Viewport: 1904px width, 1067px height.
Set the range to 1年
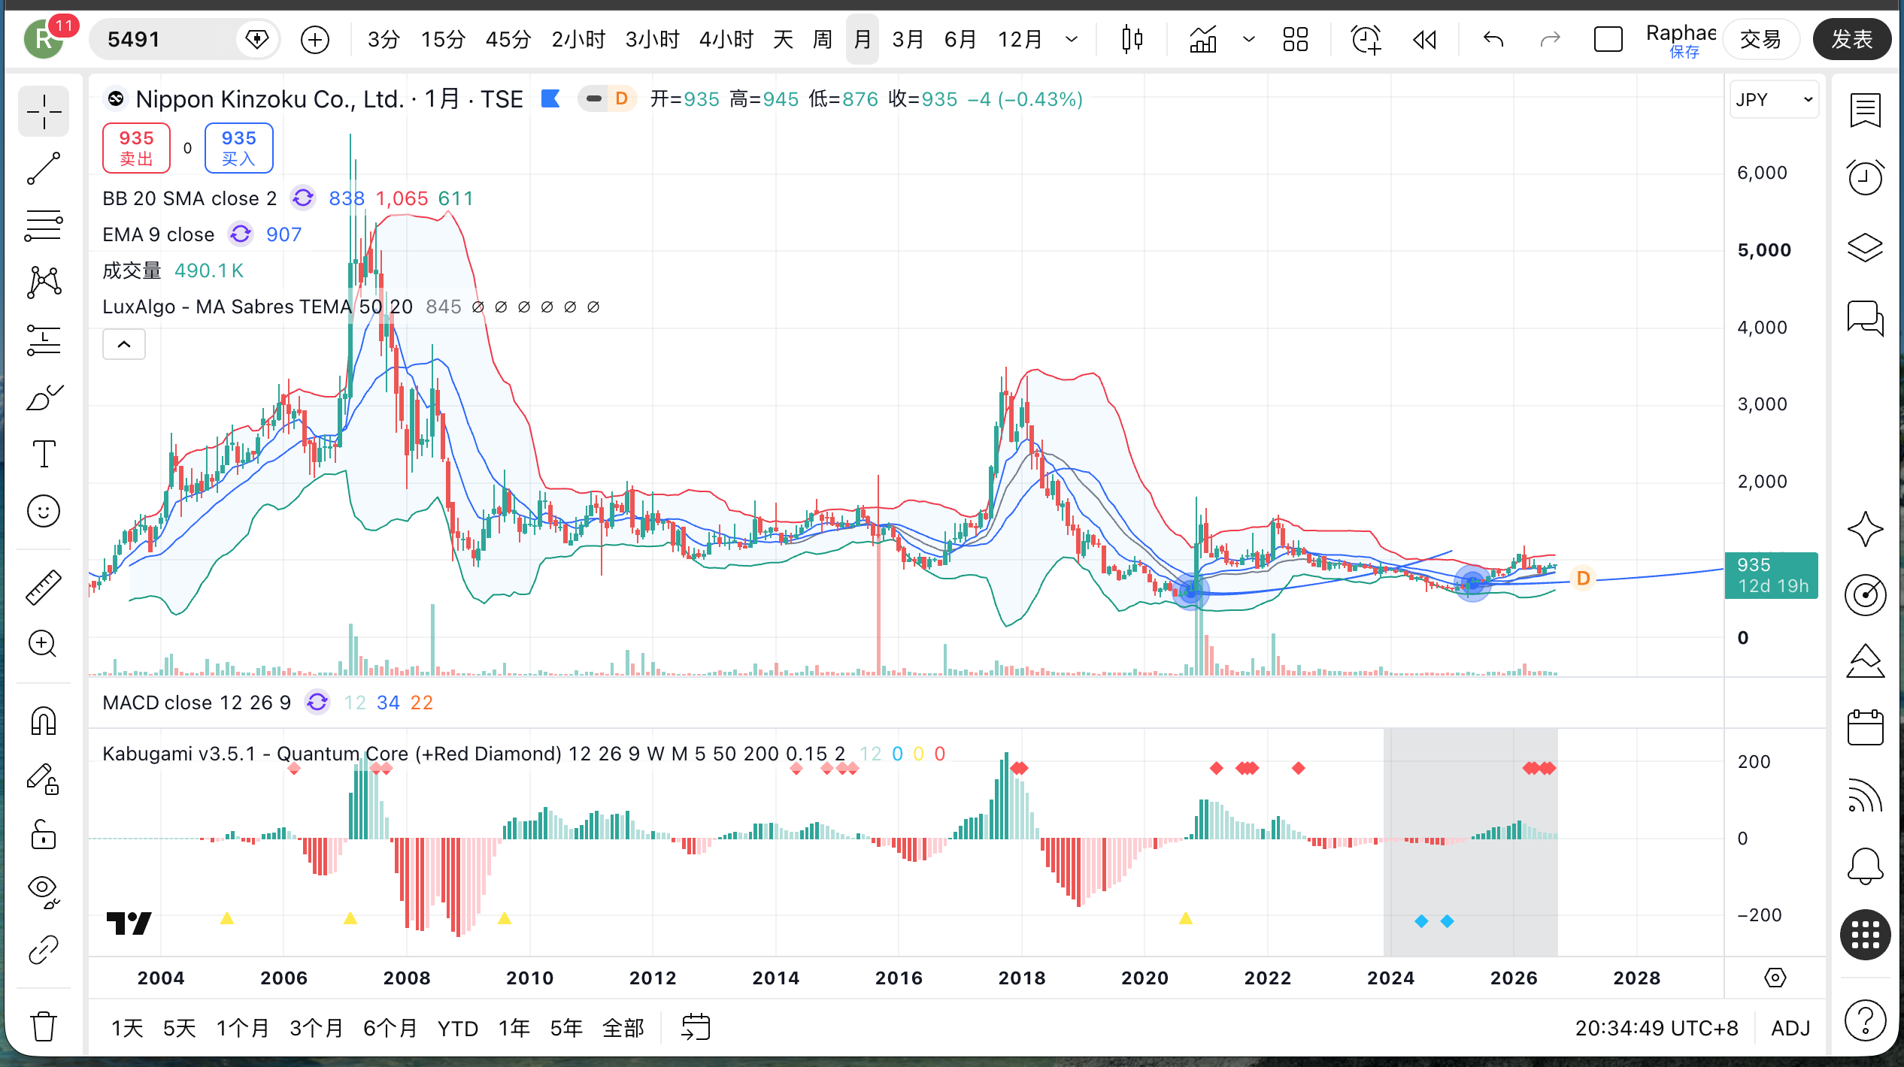tap(514, 1027)
